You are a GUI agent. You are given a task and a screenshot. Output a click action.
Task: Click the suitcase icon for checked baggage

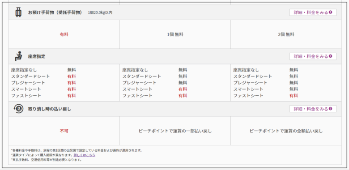pyautogui.click(x=18, y=12)
